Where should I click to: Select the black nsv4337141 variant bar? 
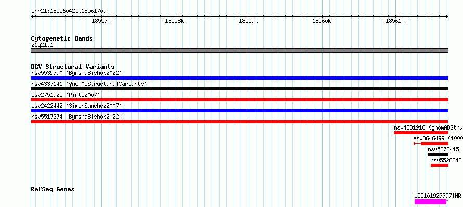click(x=239, y=89)
